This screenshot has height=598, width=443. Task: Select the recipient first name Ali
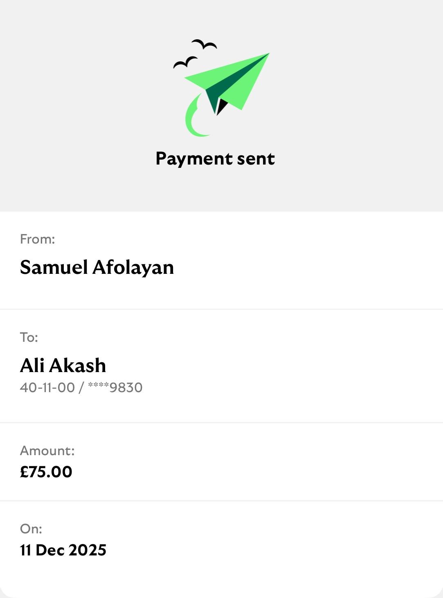[32, 366]
